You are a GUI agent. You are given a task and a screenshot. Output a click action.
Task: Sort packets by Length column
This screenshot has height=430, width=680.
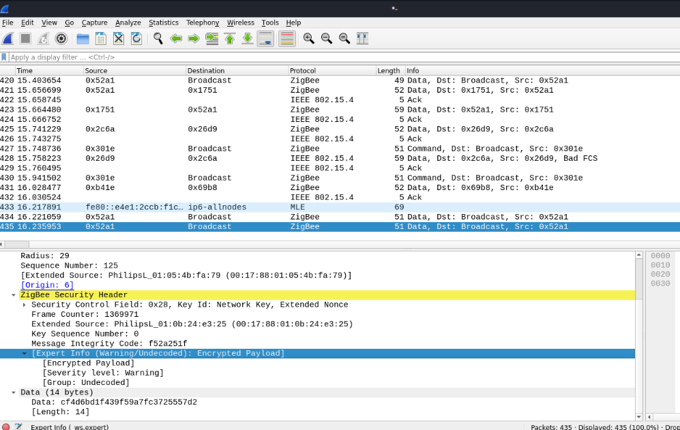[390, 71]
